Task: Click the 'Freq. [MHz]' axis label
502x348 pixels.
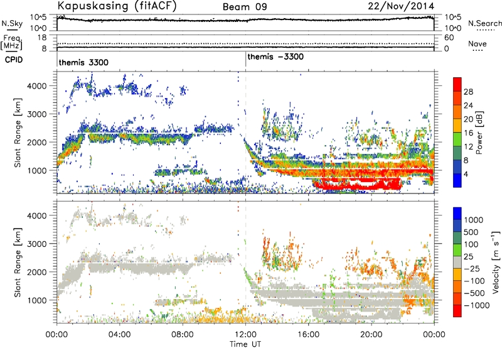Action: [11, 43]
